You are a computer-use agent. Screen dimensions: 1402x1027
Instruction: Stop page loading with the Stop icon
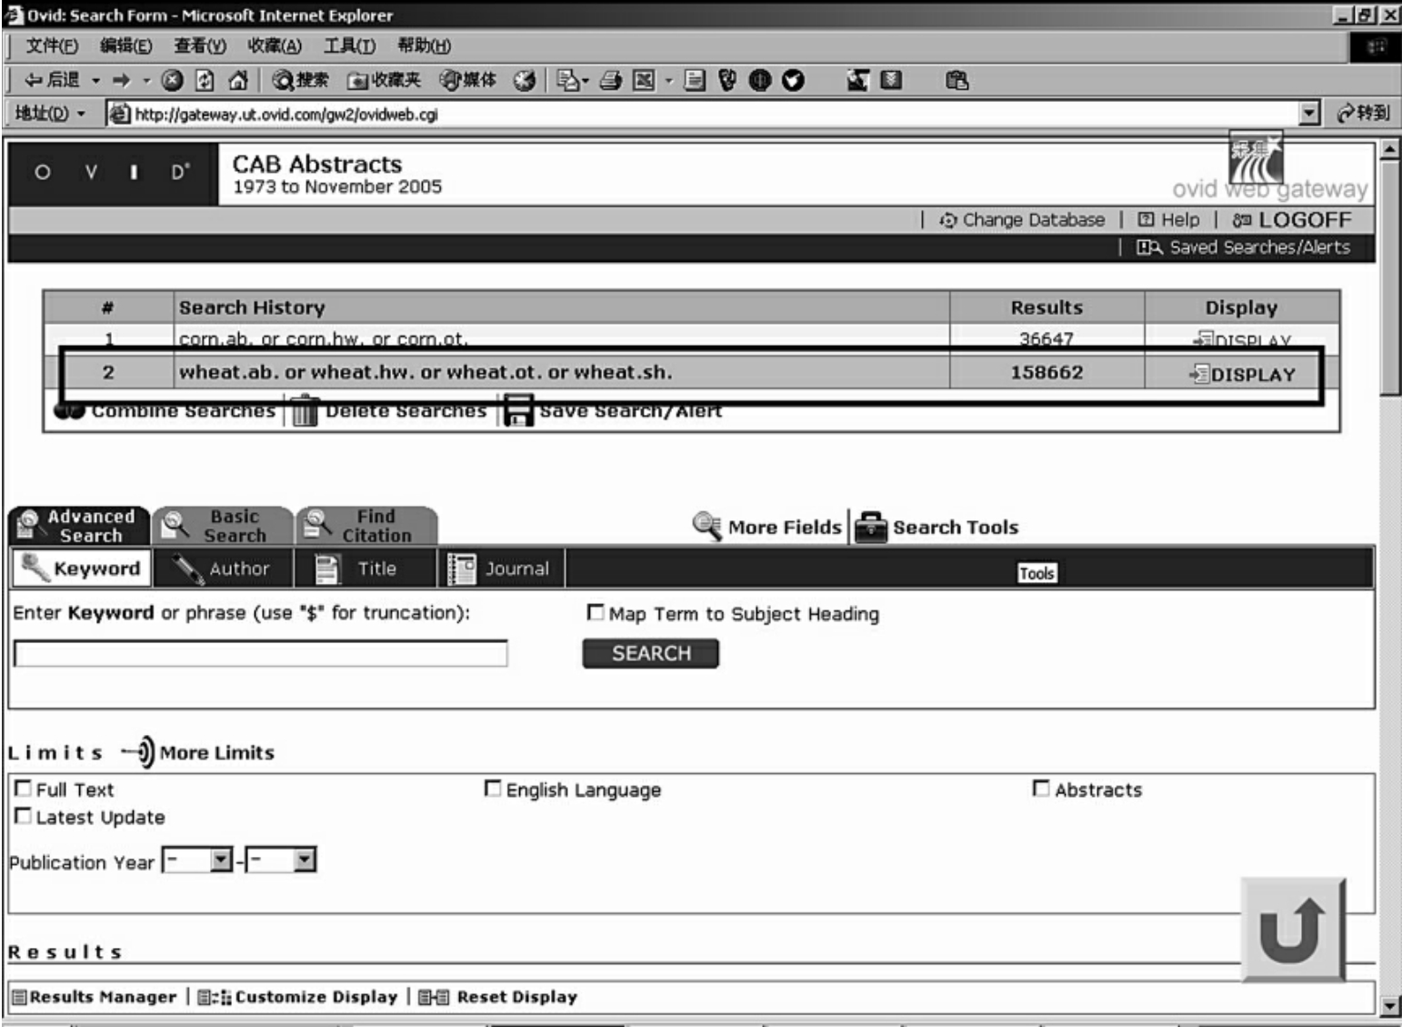(x=173, y=81)
